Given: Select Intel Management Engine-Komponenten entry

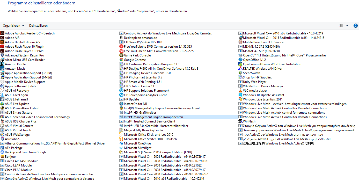Looking at the screenshot, I should [x=178, y=117].
